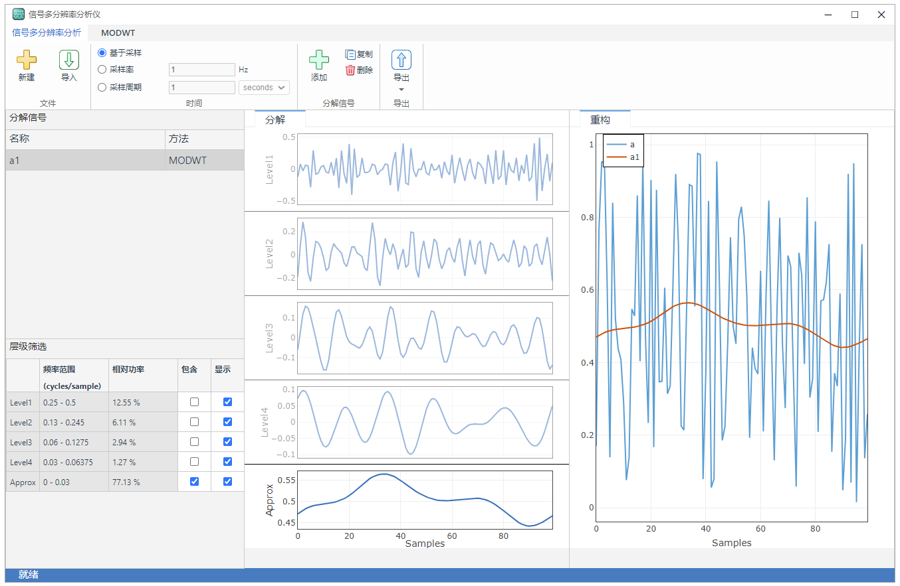The width and height of the screenshot is (900, 586).
Task: Click the Level1 decomposition plot
Action: 425,169
